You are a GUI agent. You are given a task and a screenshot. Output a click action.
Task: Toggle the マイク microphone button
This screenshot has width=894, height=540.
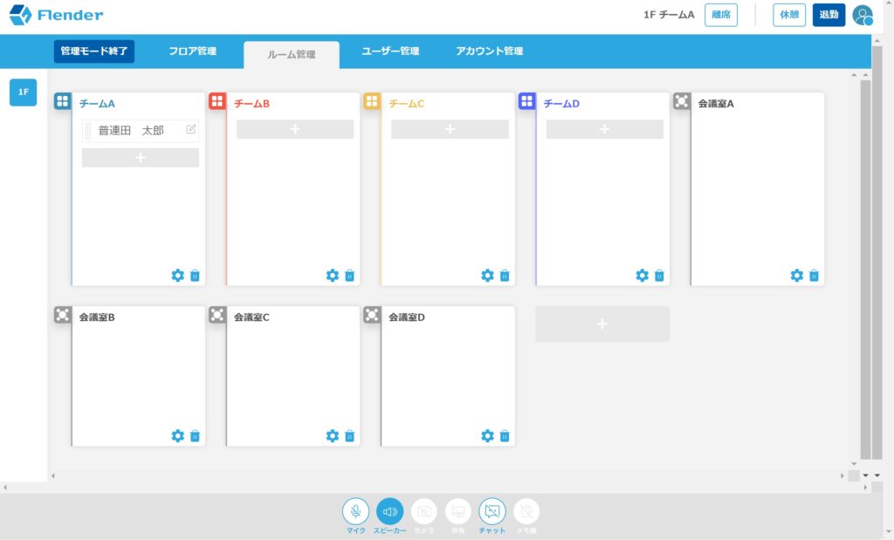pos(354,511)
